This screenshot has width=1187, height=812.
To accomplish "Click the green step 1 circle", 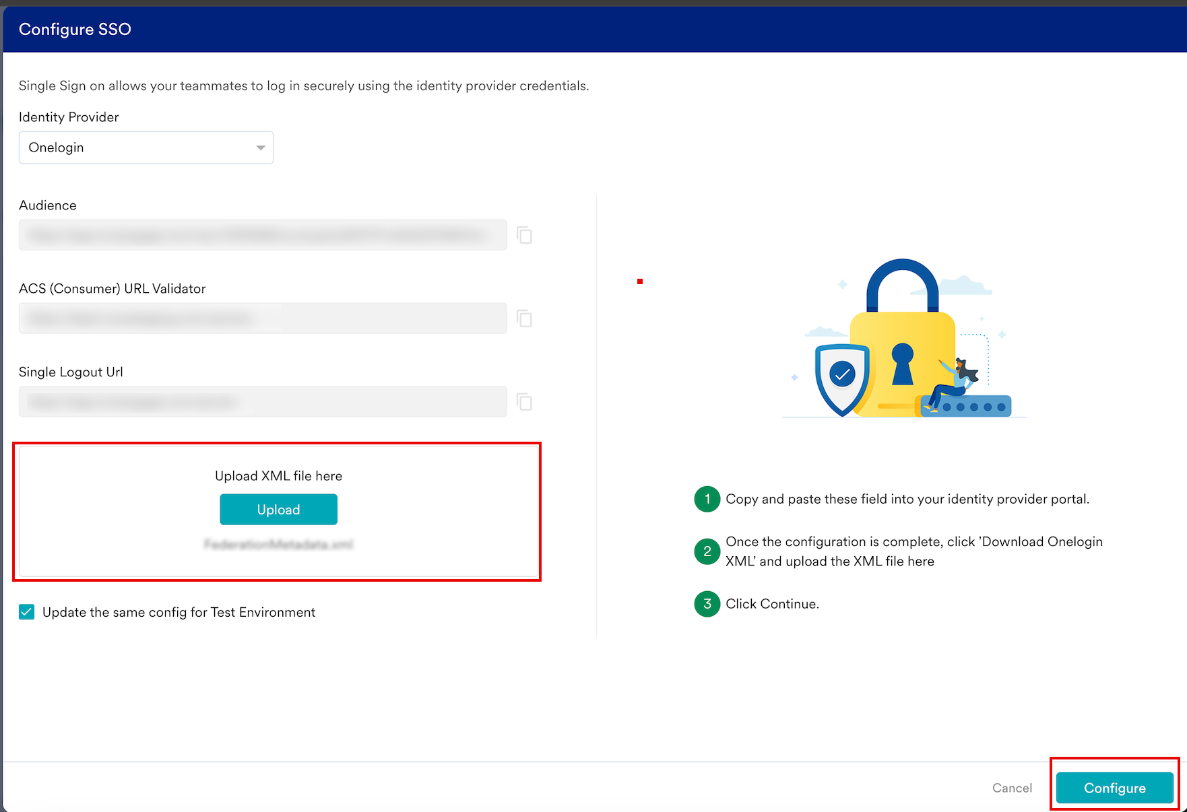I will click(x=707, y=499).
